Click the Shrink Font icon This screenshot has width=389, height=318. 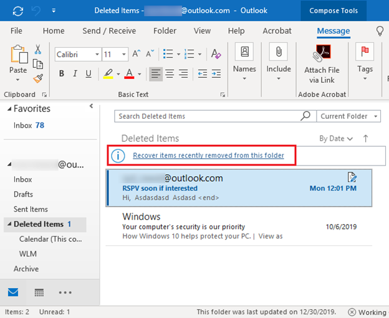pyautogui.click(x=150, y=54)
